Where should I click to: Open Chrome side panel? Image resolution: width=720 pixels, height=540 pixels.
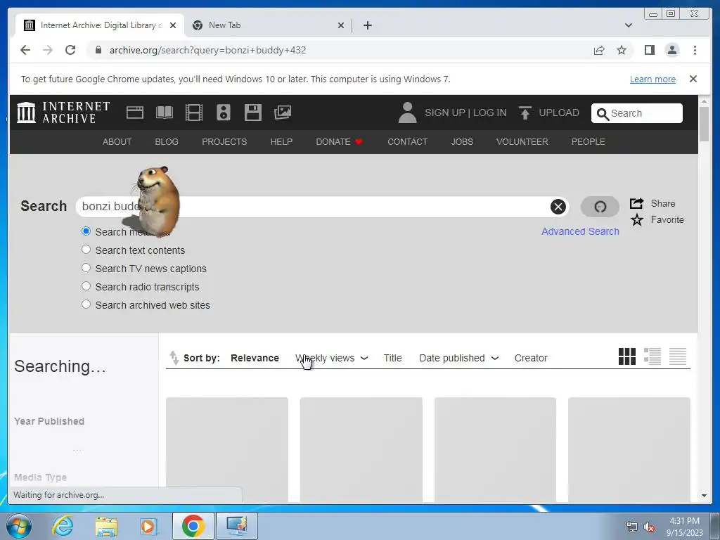coord(649,50)
